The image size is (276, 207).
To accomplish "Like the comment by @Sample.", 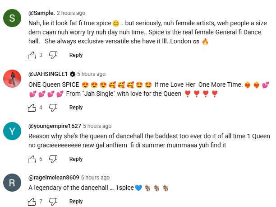I will 32,55.
